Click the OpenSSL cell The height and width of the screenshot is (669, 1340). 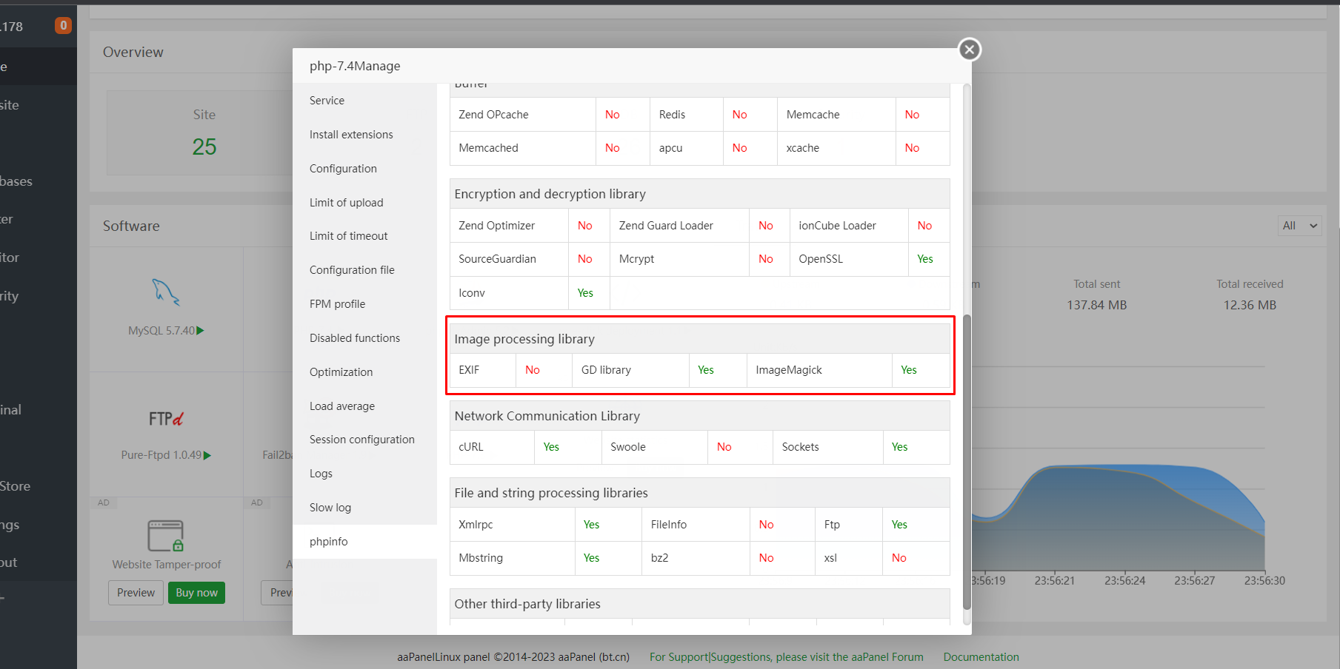[x=849, y=259]
